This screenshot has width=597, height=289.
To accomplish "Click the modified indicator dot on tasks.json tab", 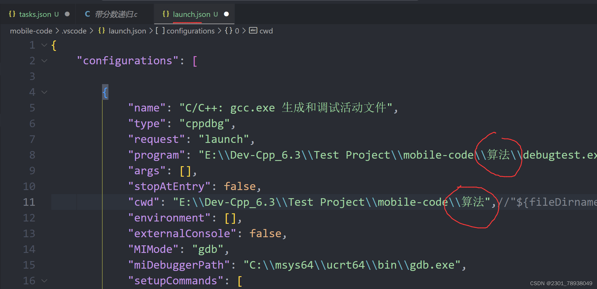I will (x=67, y=14).
